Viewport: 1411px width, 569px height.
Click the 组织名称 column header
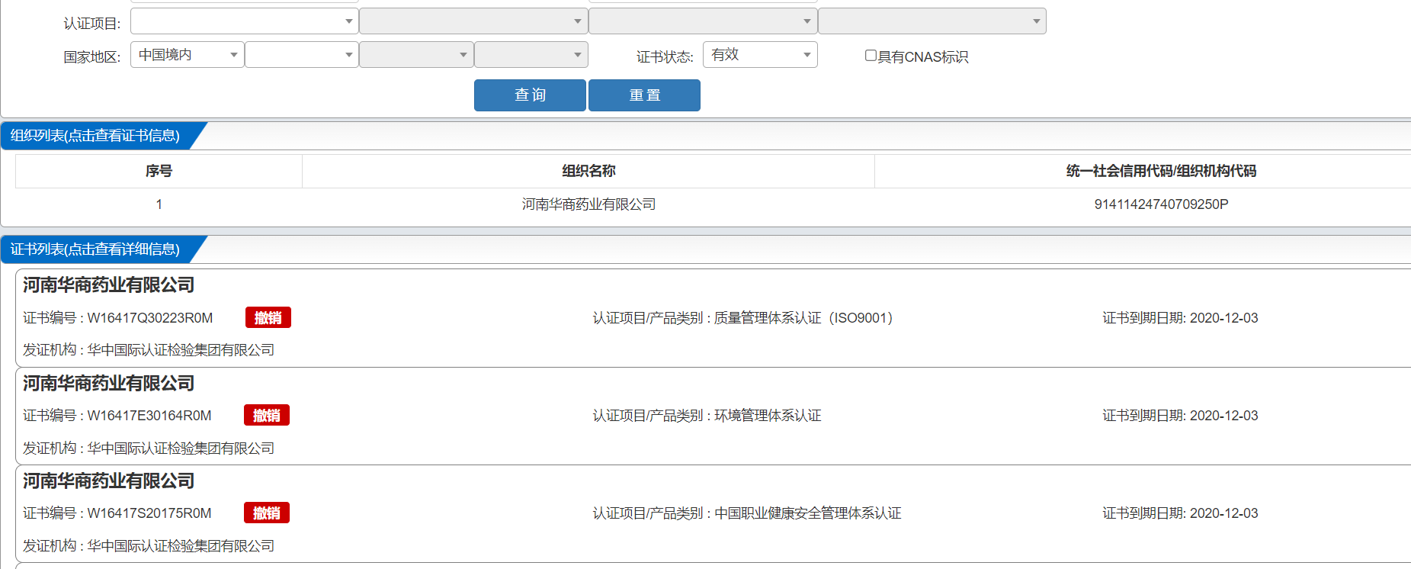[x=588, y=171]
